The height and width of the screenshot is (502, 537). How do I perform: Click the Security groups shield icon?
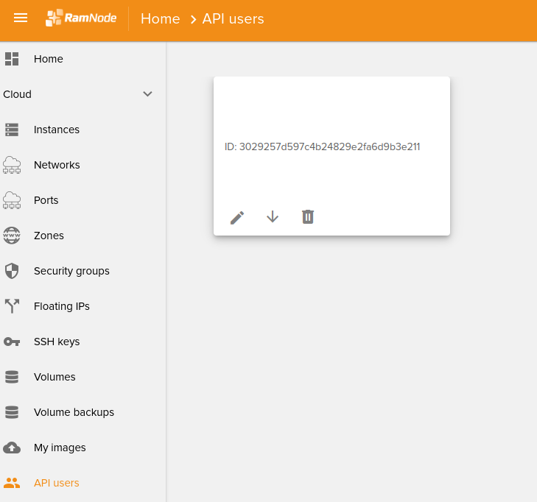pyautogui.click(x=12, y=271)
